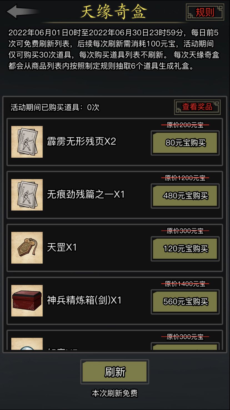The width and height of the screenshot is (230, 410).
Task: Select the 无痕劲残篇之一X1 item name
Action: point(86,194)
